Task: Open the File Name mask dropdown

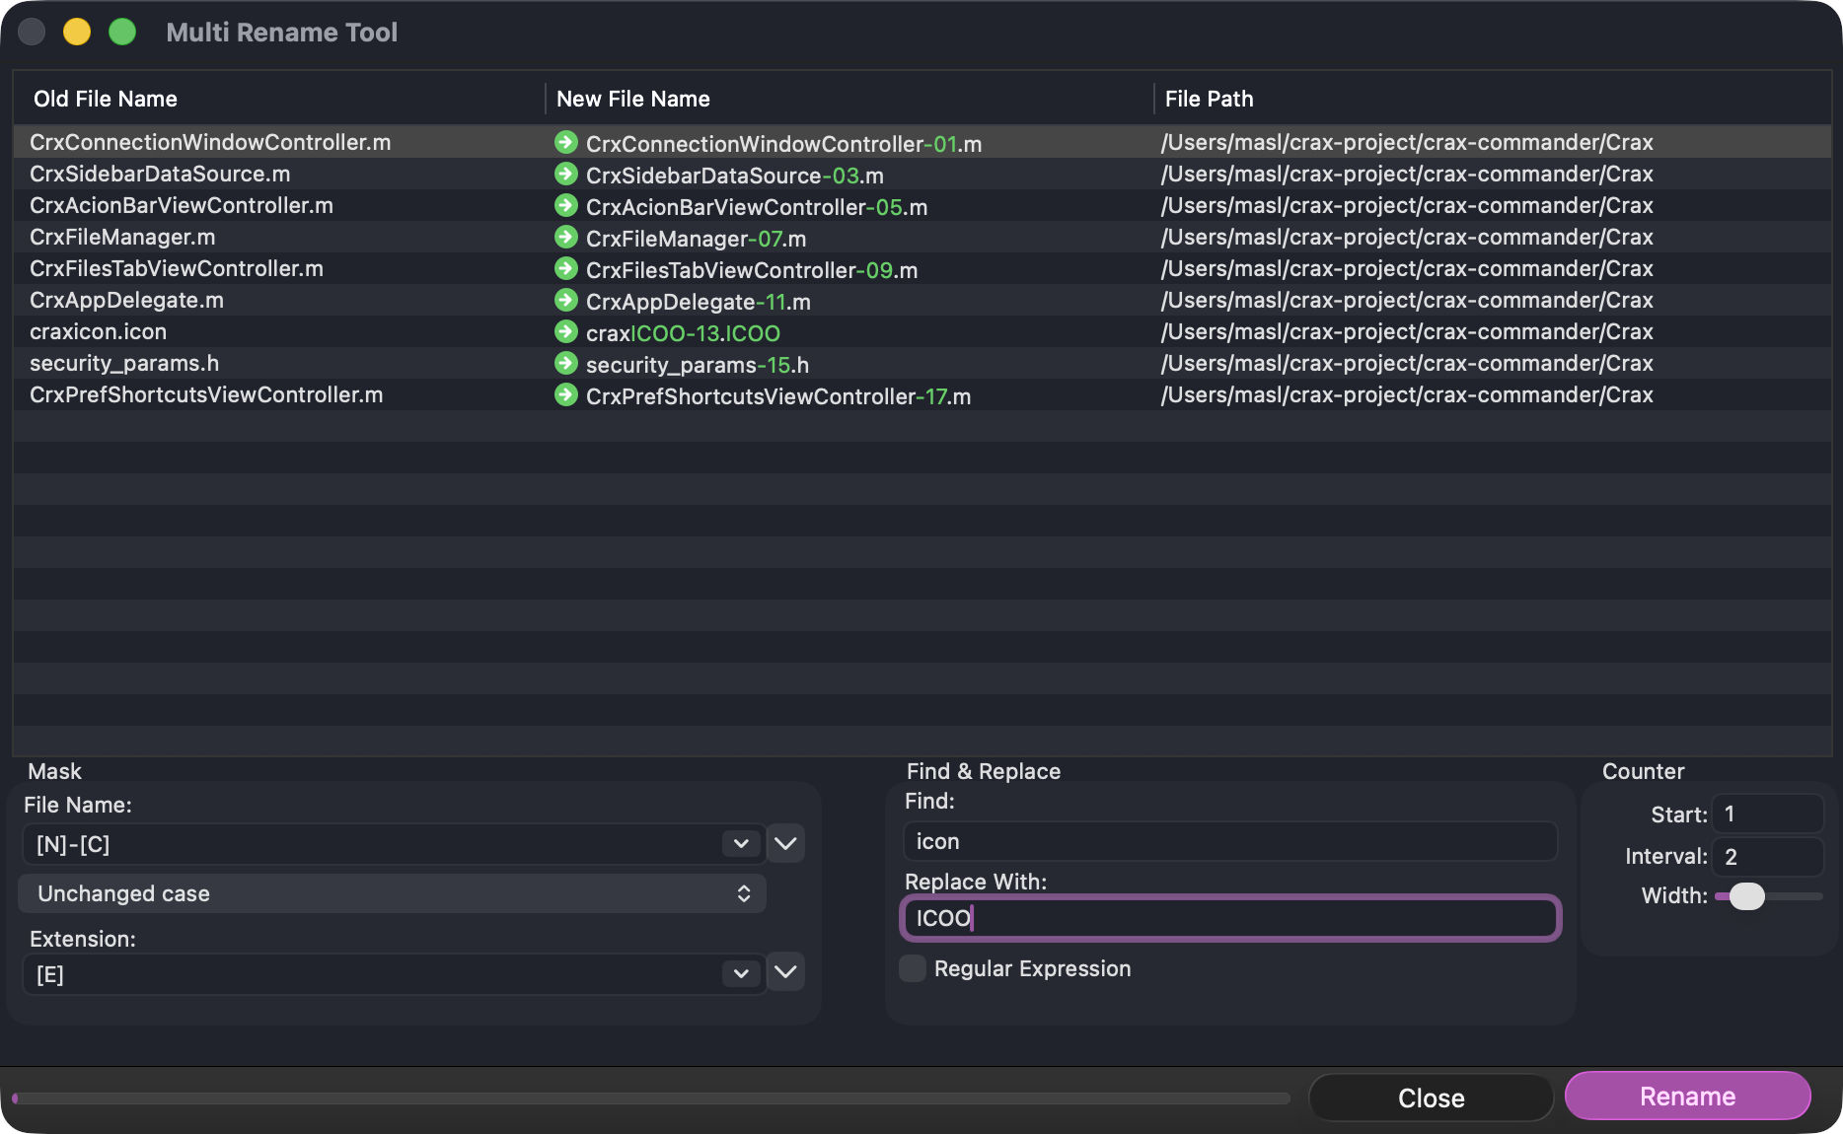Action: [740, 844]
